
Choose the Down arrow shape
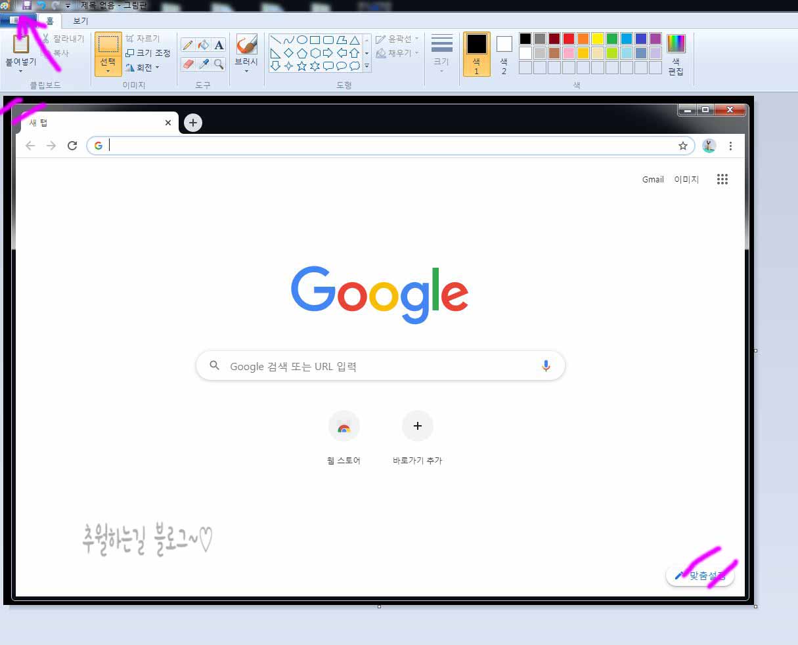click(275, 66)
